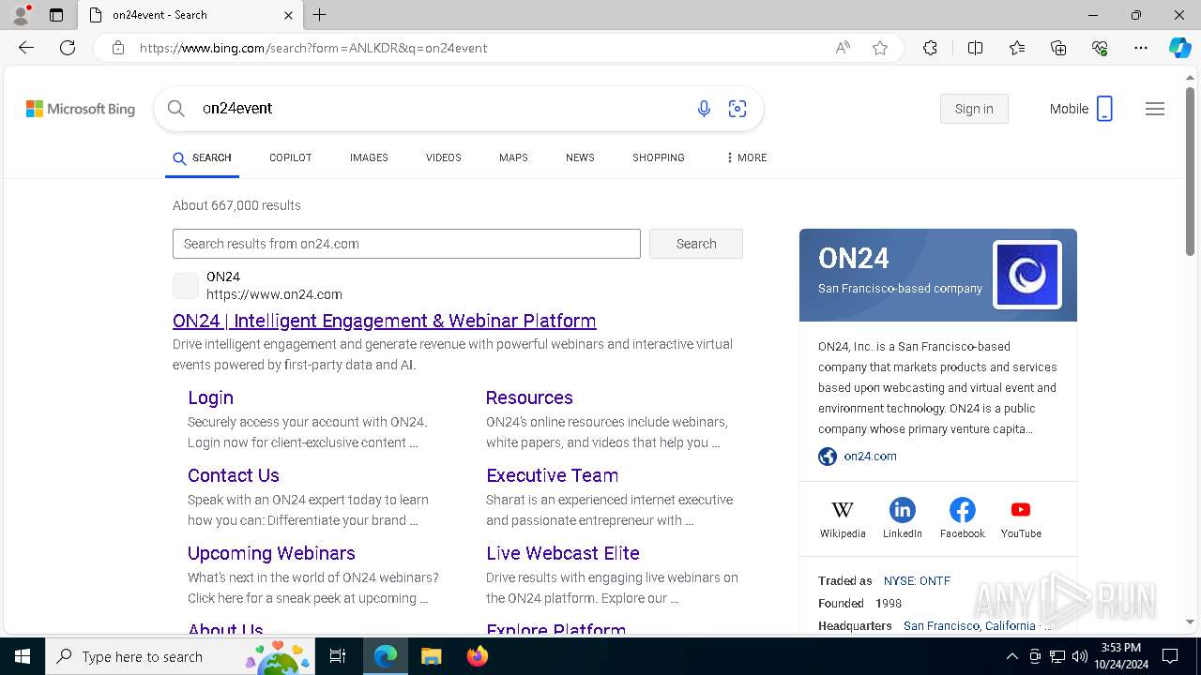
Task: Click the site lock icon in address bar
Action: click(x=118, y=48)
